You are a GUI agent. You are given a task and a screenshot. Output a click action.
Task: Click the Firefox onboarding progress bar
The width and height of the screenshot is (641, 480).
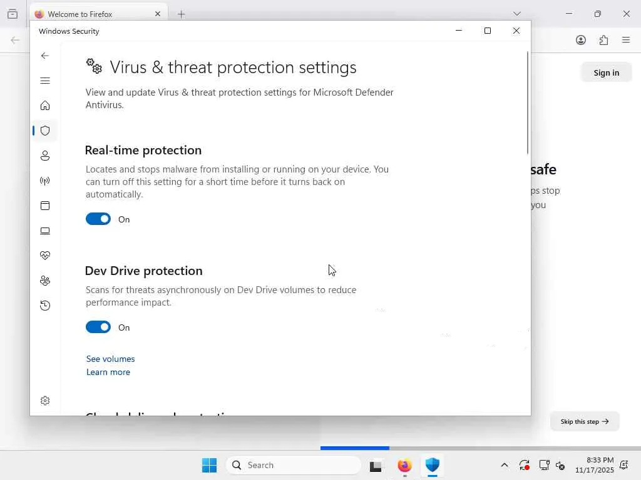480,448
